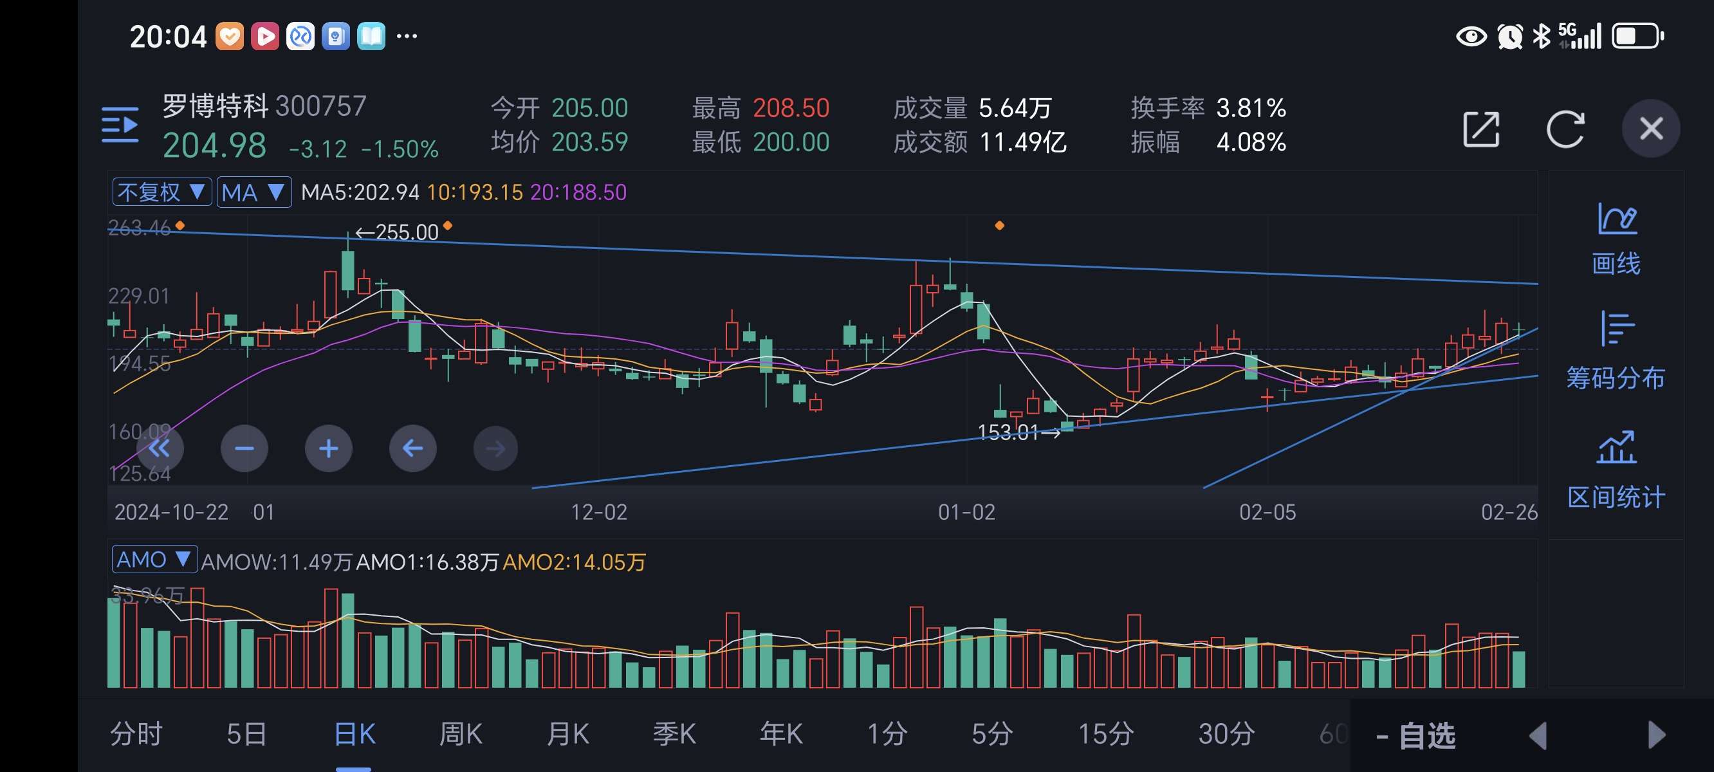Tap the three-dot more notifications icon
Screen dimensions: 1714x772
point(407,36)
